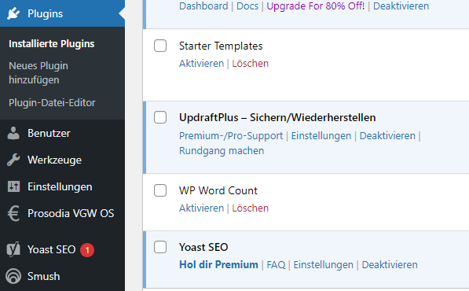Click Upgrade For 80% Off! link
Viewport: 469px width, 291px height.
click(316, 6)
